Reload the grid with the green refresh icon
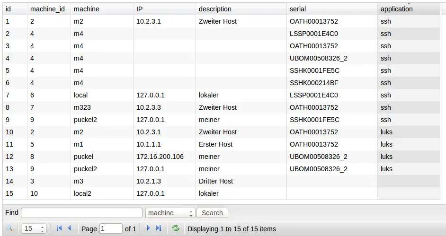The height and width of the screenshot is (236, 446). point(176,228)
